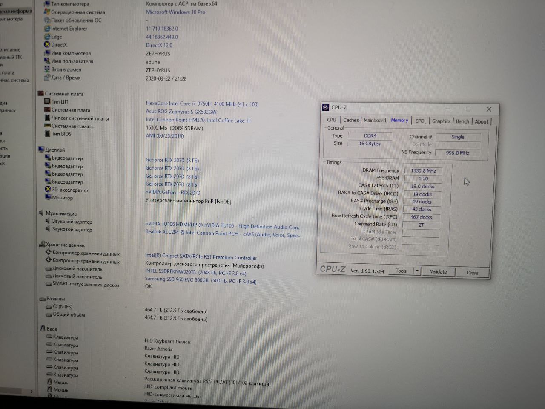The height and width of the screenshot is (409, 545).
Task: Click the Общий объём icon
Action: [49, 314]
